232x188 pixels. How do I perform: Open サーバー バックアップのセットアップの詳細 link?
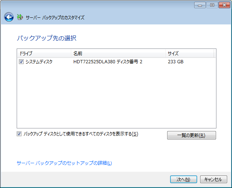[64, 163]
